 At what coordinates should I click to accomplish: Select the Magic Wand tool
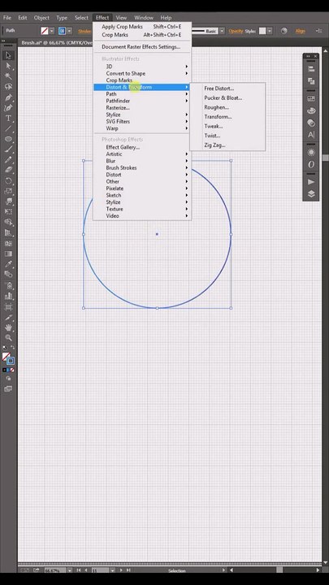coord(8,76)
